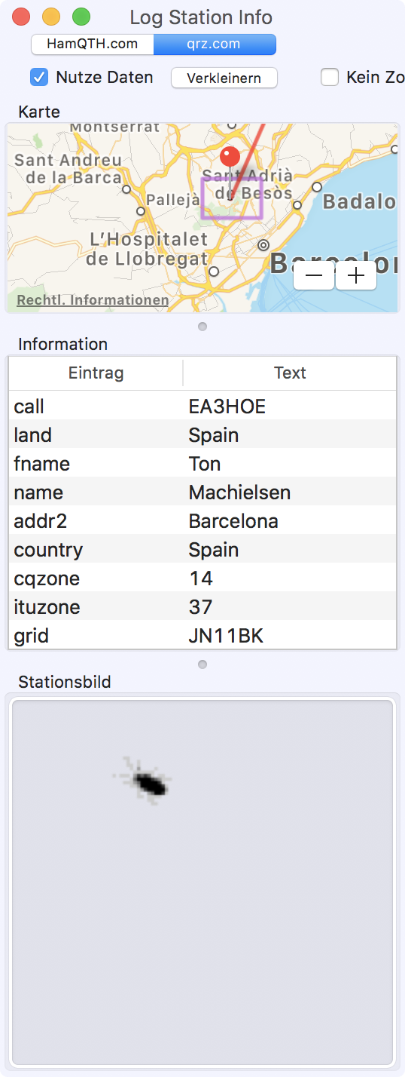Click the split handle below the map
This screenshot has height=1077, width=405.
click(202, 327)
